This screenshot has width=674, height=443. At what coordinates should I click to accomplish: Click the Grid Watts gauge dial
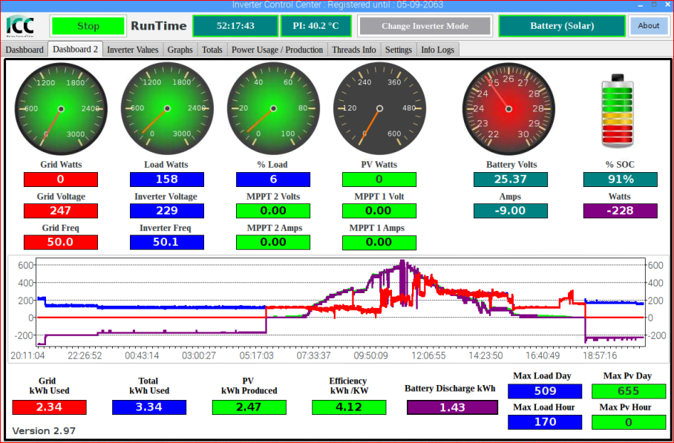61,108
